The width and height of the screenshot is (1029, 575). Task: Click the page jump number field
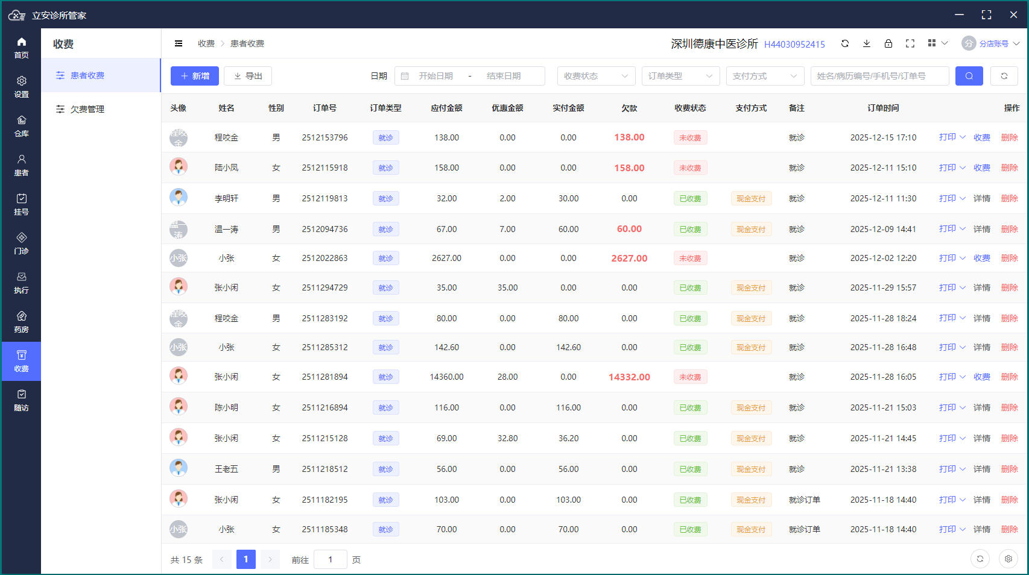331,559
